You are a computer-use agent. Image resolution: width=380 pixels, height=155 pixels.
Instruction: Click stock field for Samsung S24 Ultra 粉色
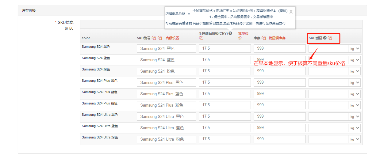[280, 139]
